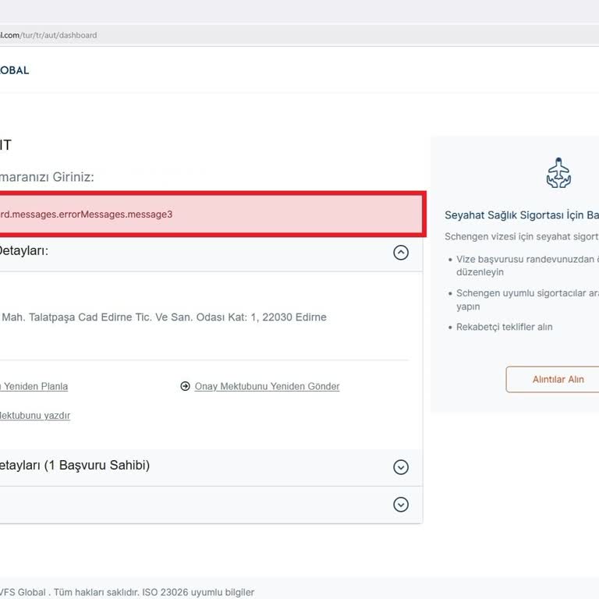Collapse the Detayları section with up chevron
The image size is (599, 599).
[401, 253]
